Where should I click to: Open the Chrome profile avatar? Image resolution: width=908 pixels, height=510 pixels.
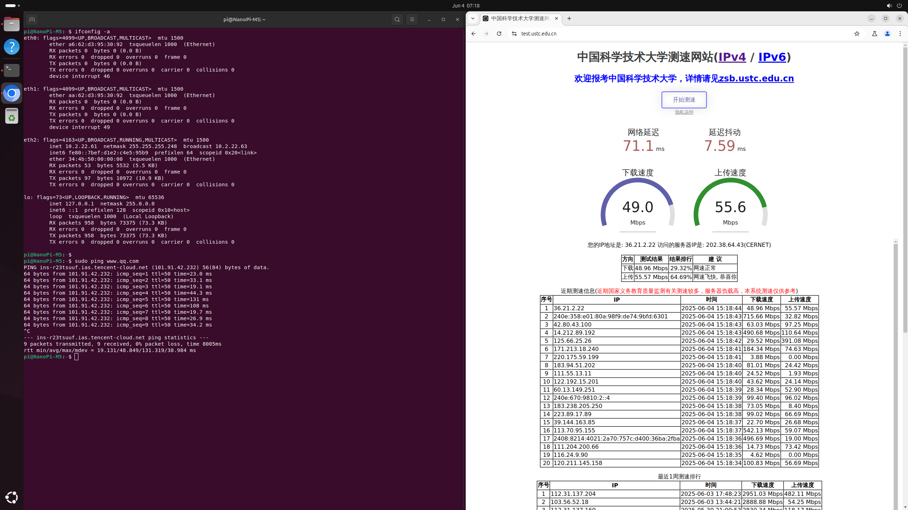pyautogui.click(x=887, y=34)
